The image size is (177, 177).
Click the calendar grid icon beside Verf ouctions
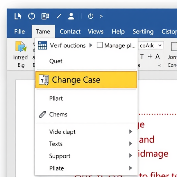click(43, 45)
